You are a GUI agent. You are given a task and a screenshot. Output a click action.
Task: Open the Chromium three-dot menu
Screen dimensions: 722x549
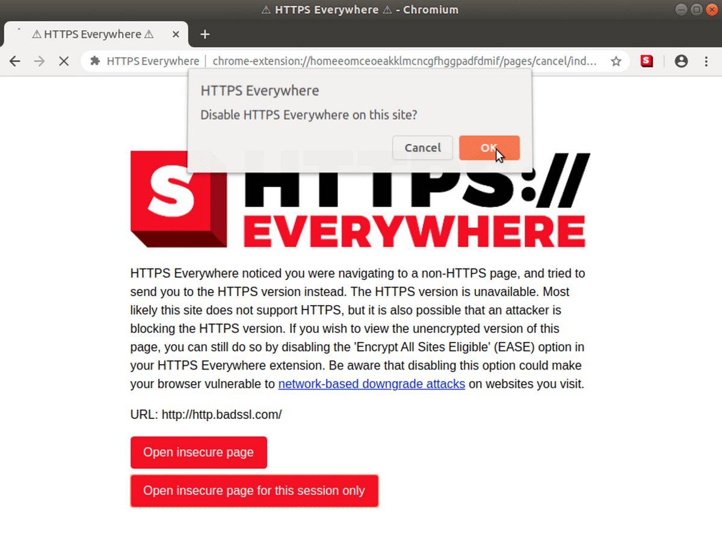[706, 61]
